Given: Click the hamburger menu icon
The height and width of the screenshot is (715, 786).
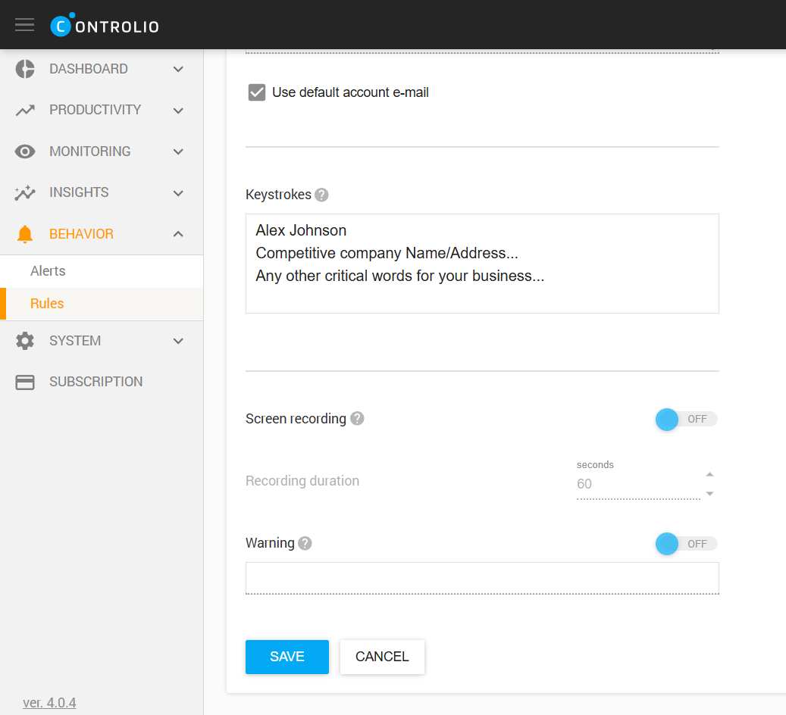Looking at the screenshot, I should (25, 25).
